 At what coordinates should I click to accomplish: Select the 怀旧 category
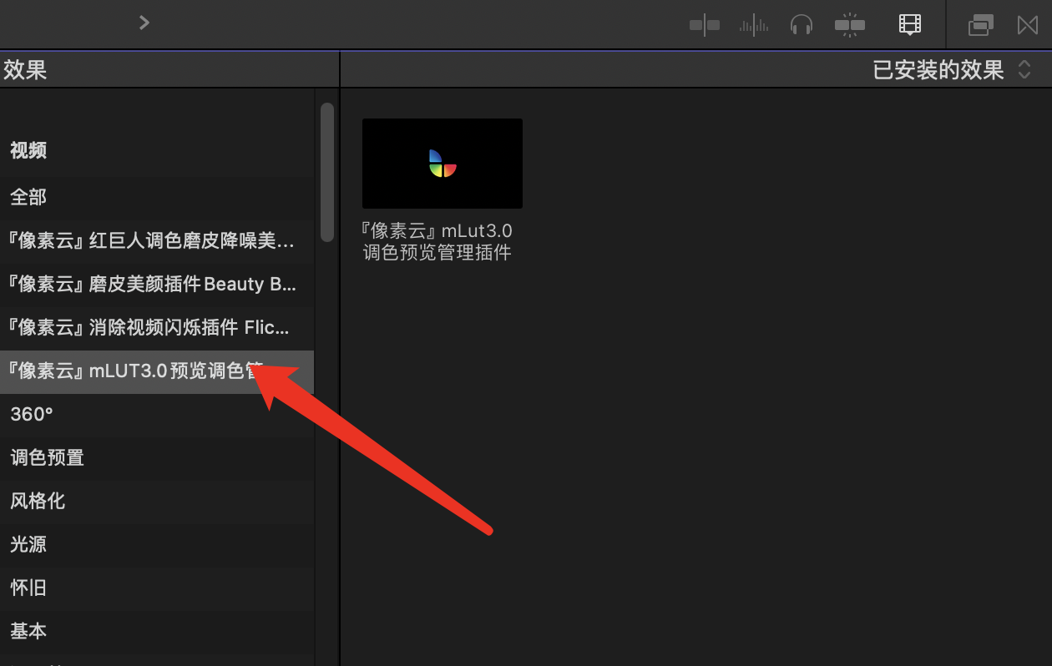(x=157, y=588)
